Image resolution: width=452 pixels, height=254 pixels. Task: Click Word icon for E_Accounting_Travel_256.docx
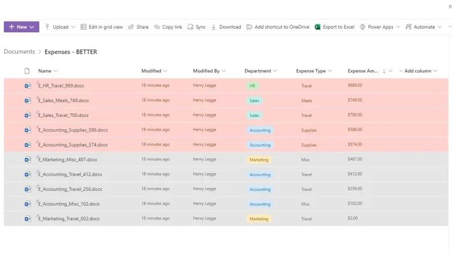28,189
